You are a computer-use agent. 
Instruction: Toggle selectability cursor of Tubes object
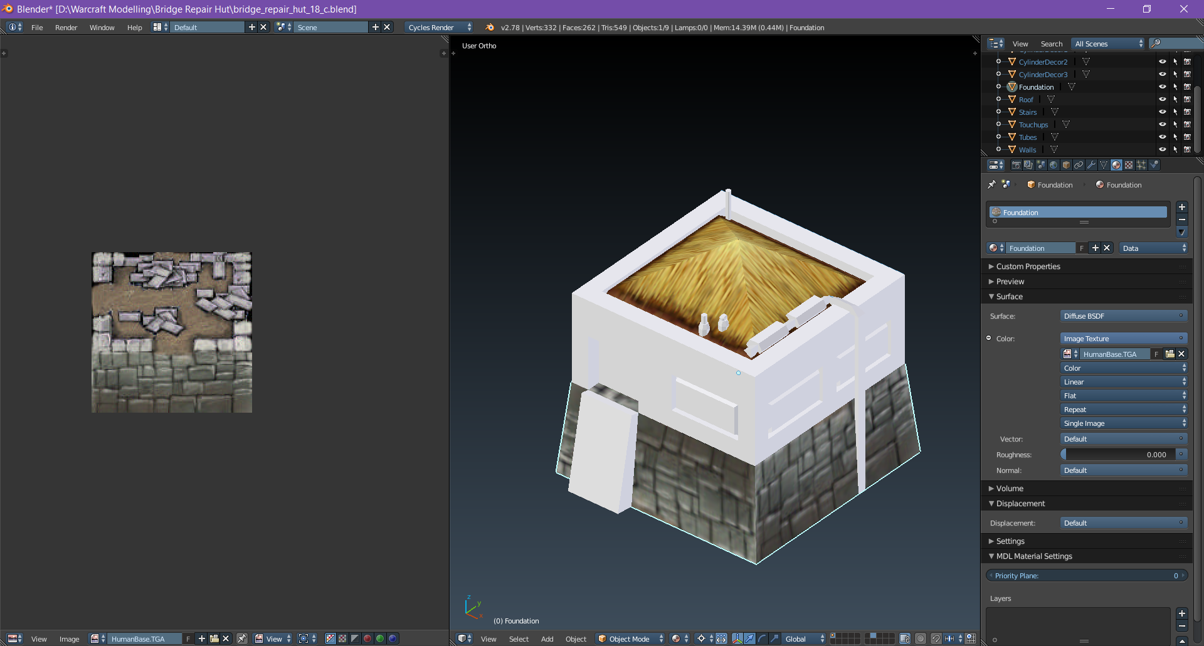click(x=1175, y=137)
